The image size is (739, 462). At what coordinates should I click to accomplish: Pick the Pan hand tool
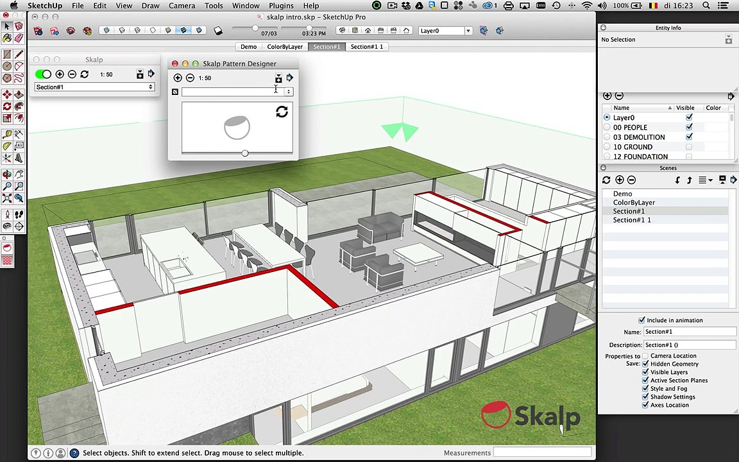click(19, 175)
